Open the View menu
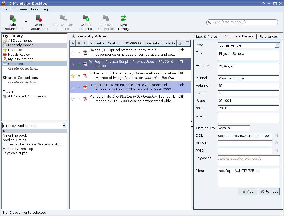284x216 pixels. coord(24,9)
